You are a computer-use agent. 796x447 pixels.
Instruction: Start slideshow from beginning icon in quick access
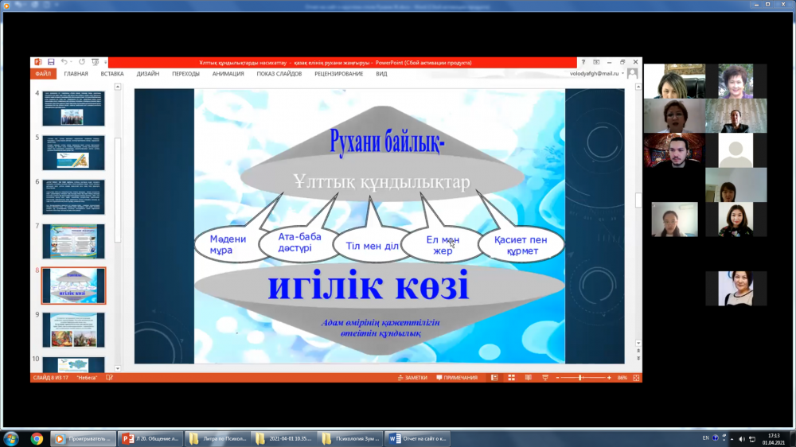pyautogui.click(x=95, y=62)
